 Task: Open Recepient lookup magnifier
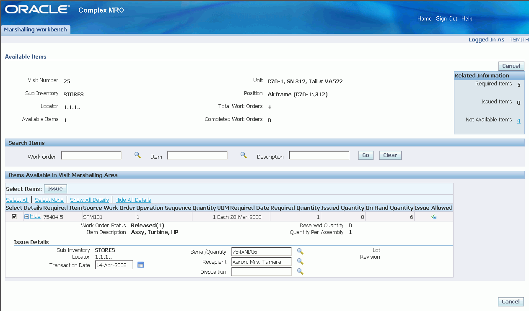tap(300, 261)
